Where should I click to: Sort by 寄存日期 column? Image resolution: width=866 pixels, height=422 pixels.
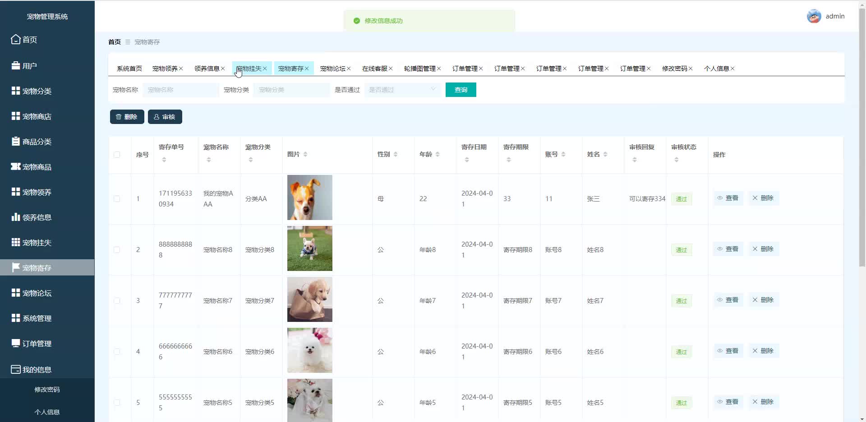(x=467, y=160)
